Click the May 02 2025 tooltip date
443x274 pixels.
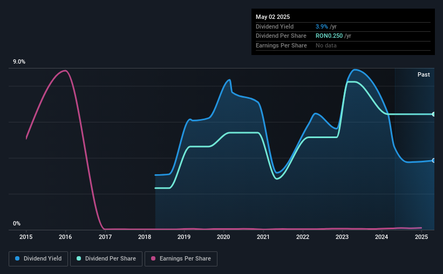[x=272, y=17]
